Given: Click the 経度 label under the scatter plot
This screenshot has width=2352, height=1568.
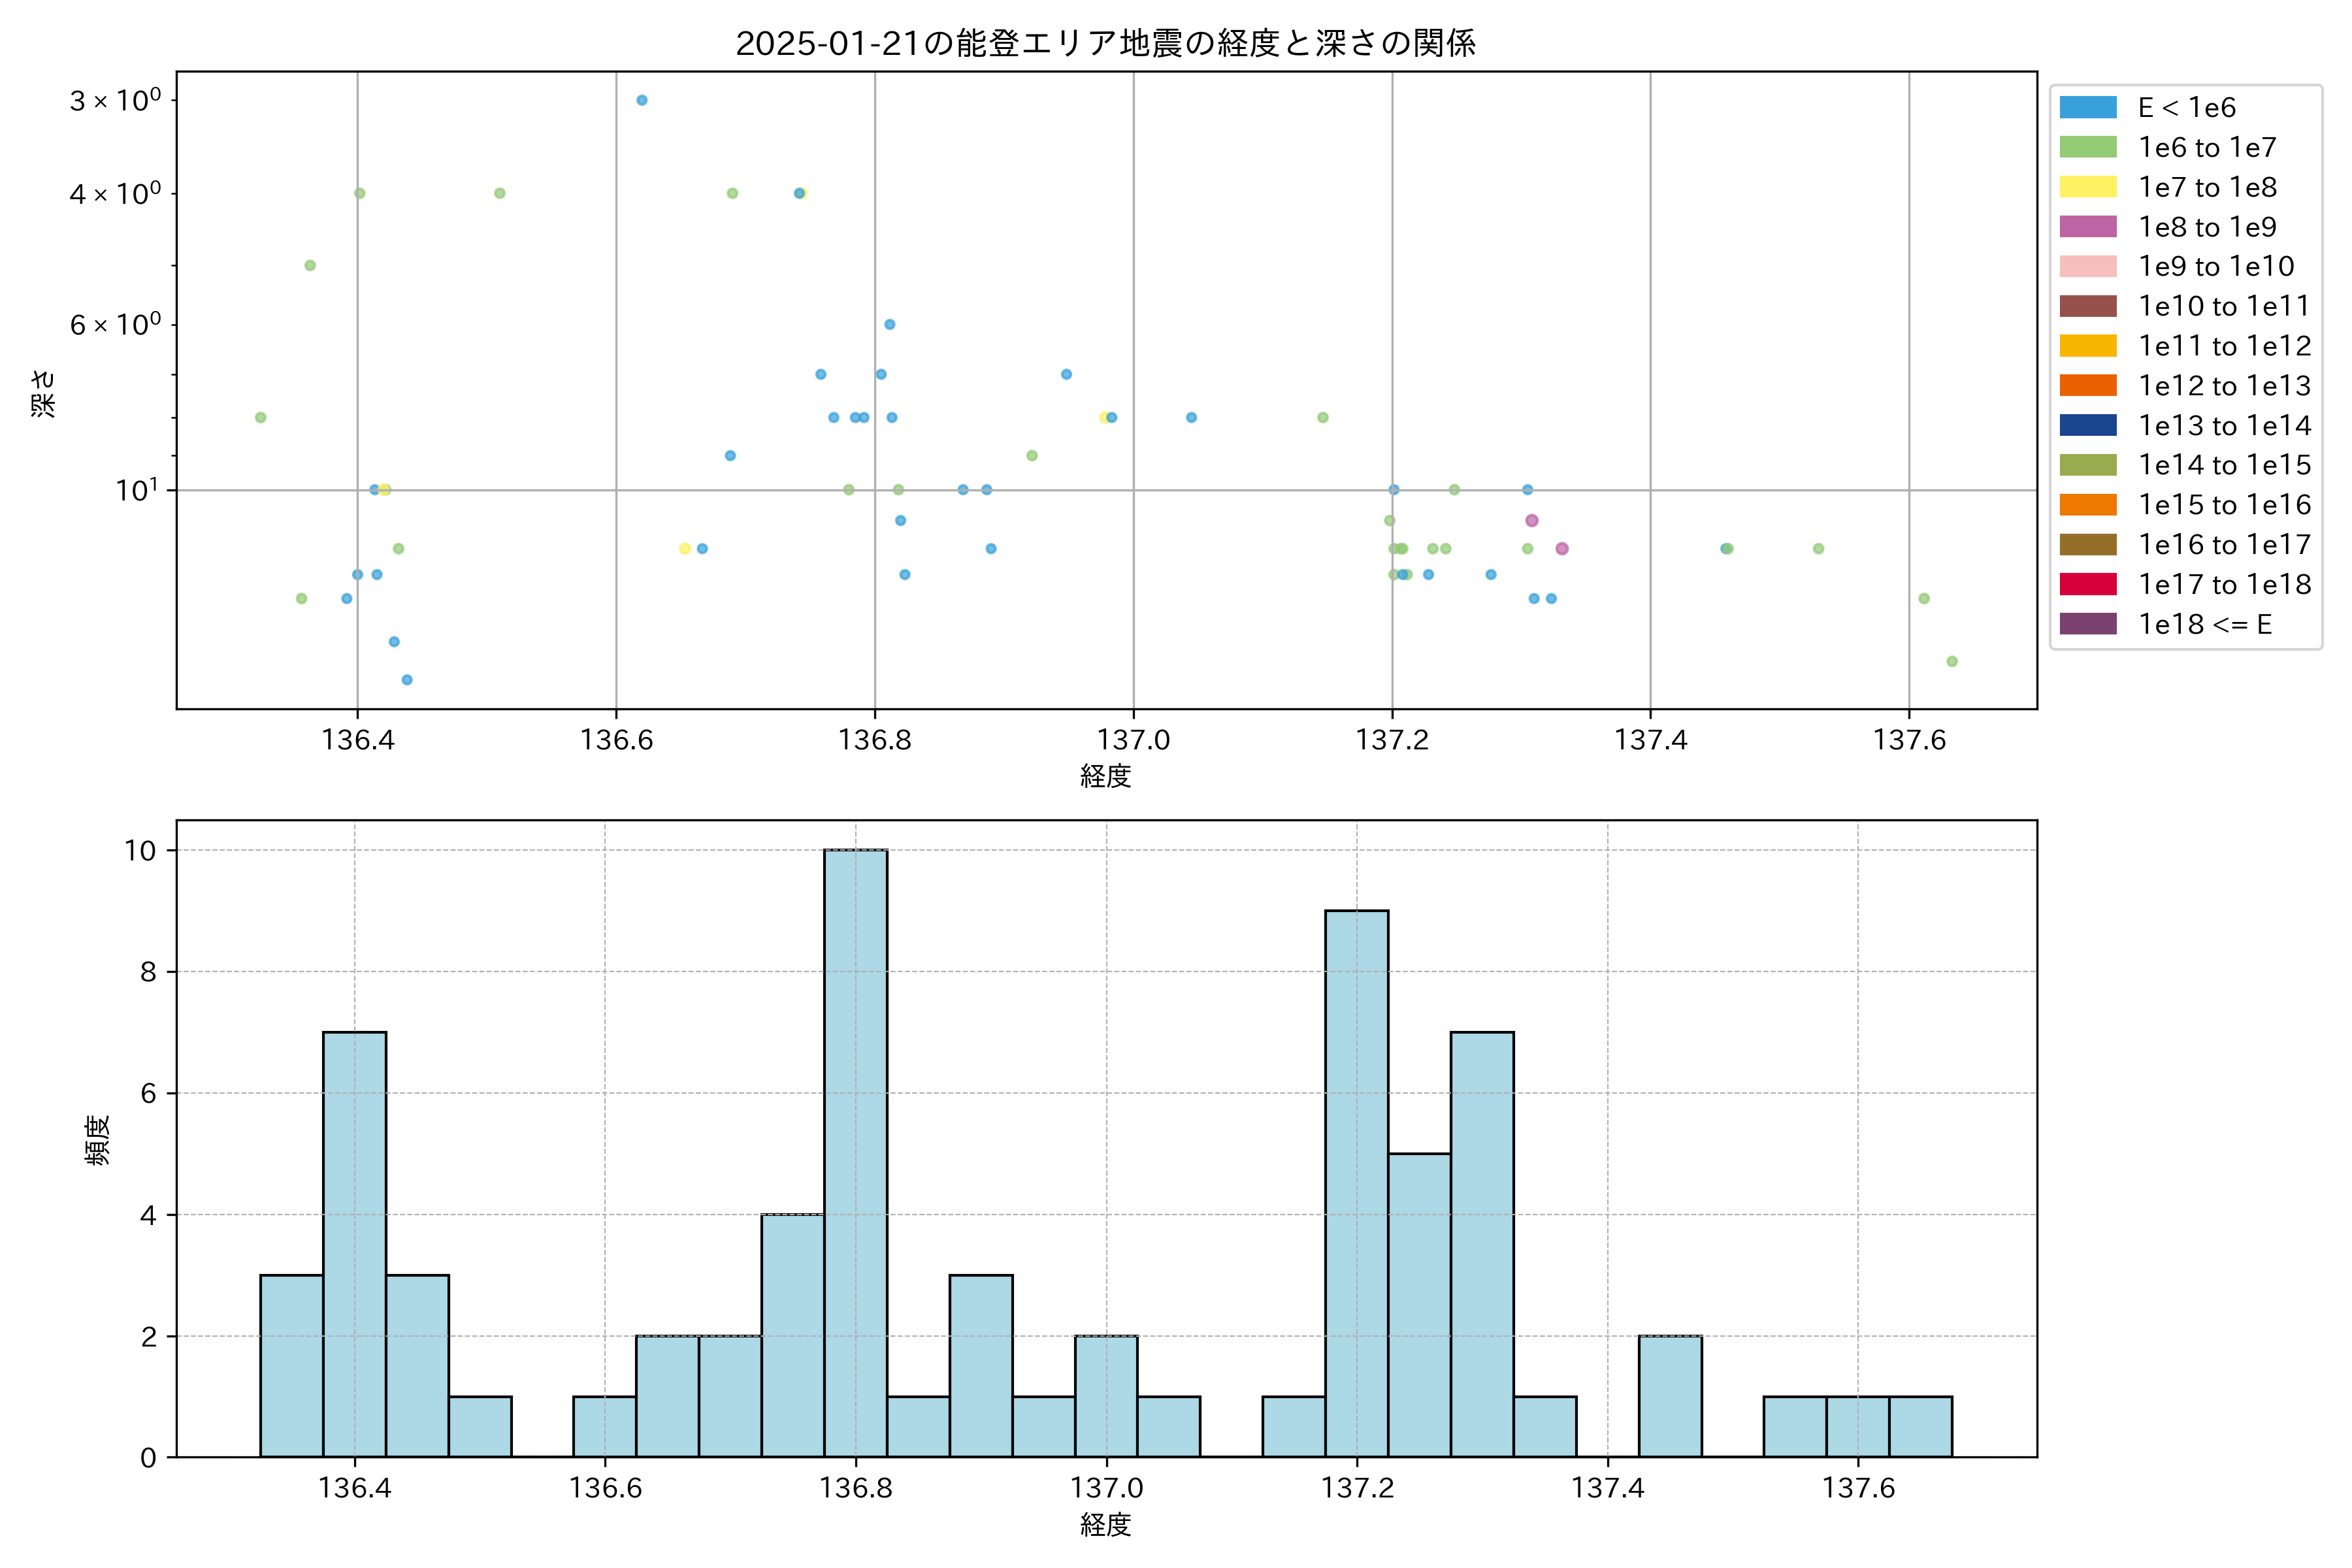Looking at the screenshot, I should click(1105, 776).
